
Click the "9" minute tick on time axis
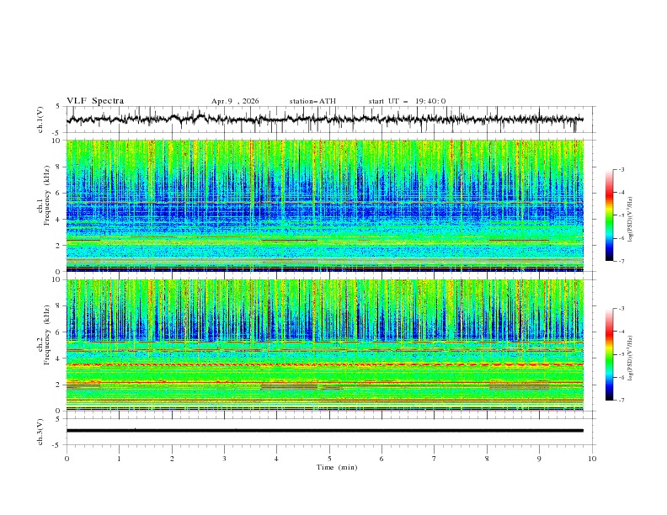[539, 459]
